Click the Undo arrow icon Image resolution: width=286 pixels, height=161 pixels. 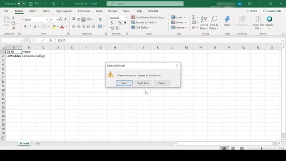click(x=37, y=4)
